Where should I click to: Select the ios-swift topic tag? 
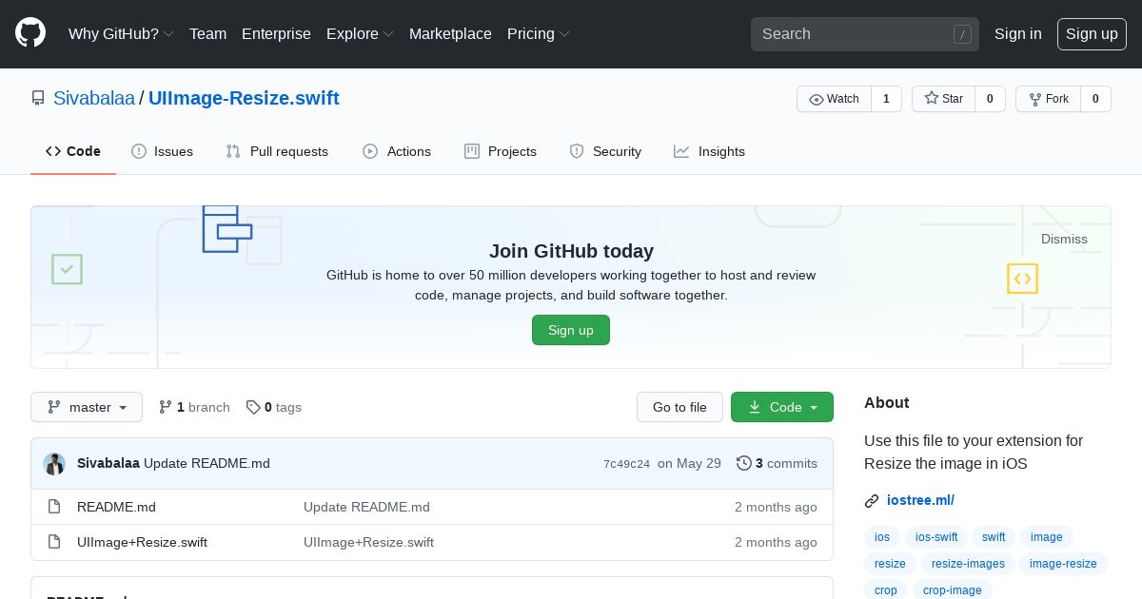[x=936, y=537]
